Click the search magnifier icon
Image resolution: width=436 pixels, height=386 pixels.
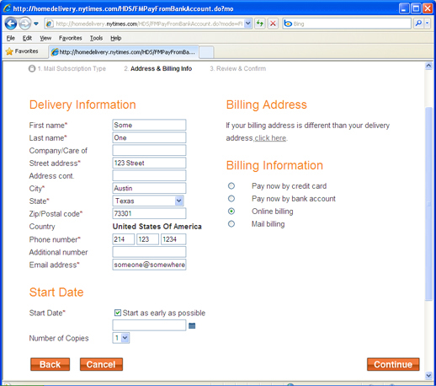pyautogui.click(x=418, y=24)
